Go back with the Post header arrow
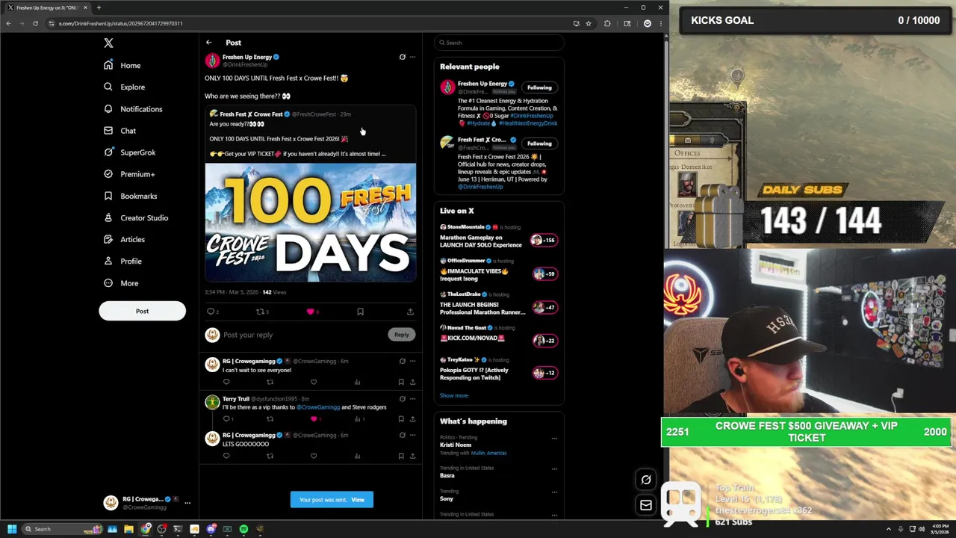This screenshot has height=538, width=956. tap(209, 43)
